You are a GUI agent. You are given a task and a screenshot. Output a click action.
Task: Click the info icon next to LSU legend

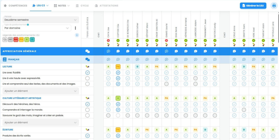click(x=77, y=35)
